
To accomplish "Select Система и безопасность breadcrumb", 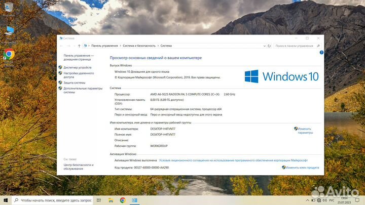I will 139,46.
